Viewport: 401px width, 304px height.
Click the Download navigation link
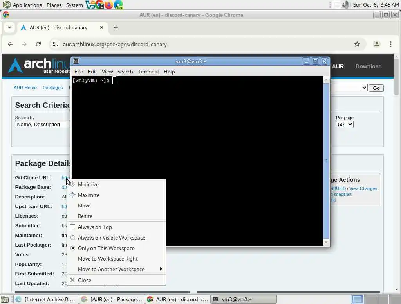368,66
